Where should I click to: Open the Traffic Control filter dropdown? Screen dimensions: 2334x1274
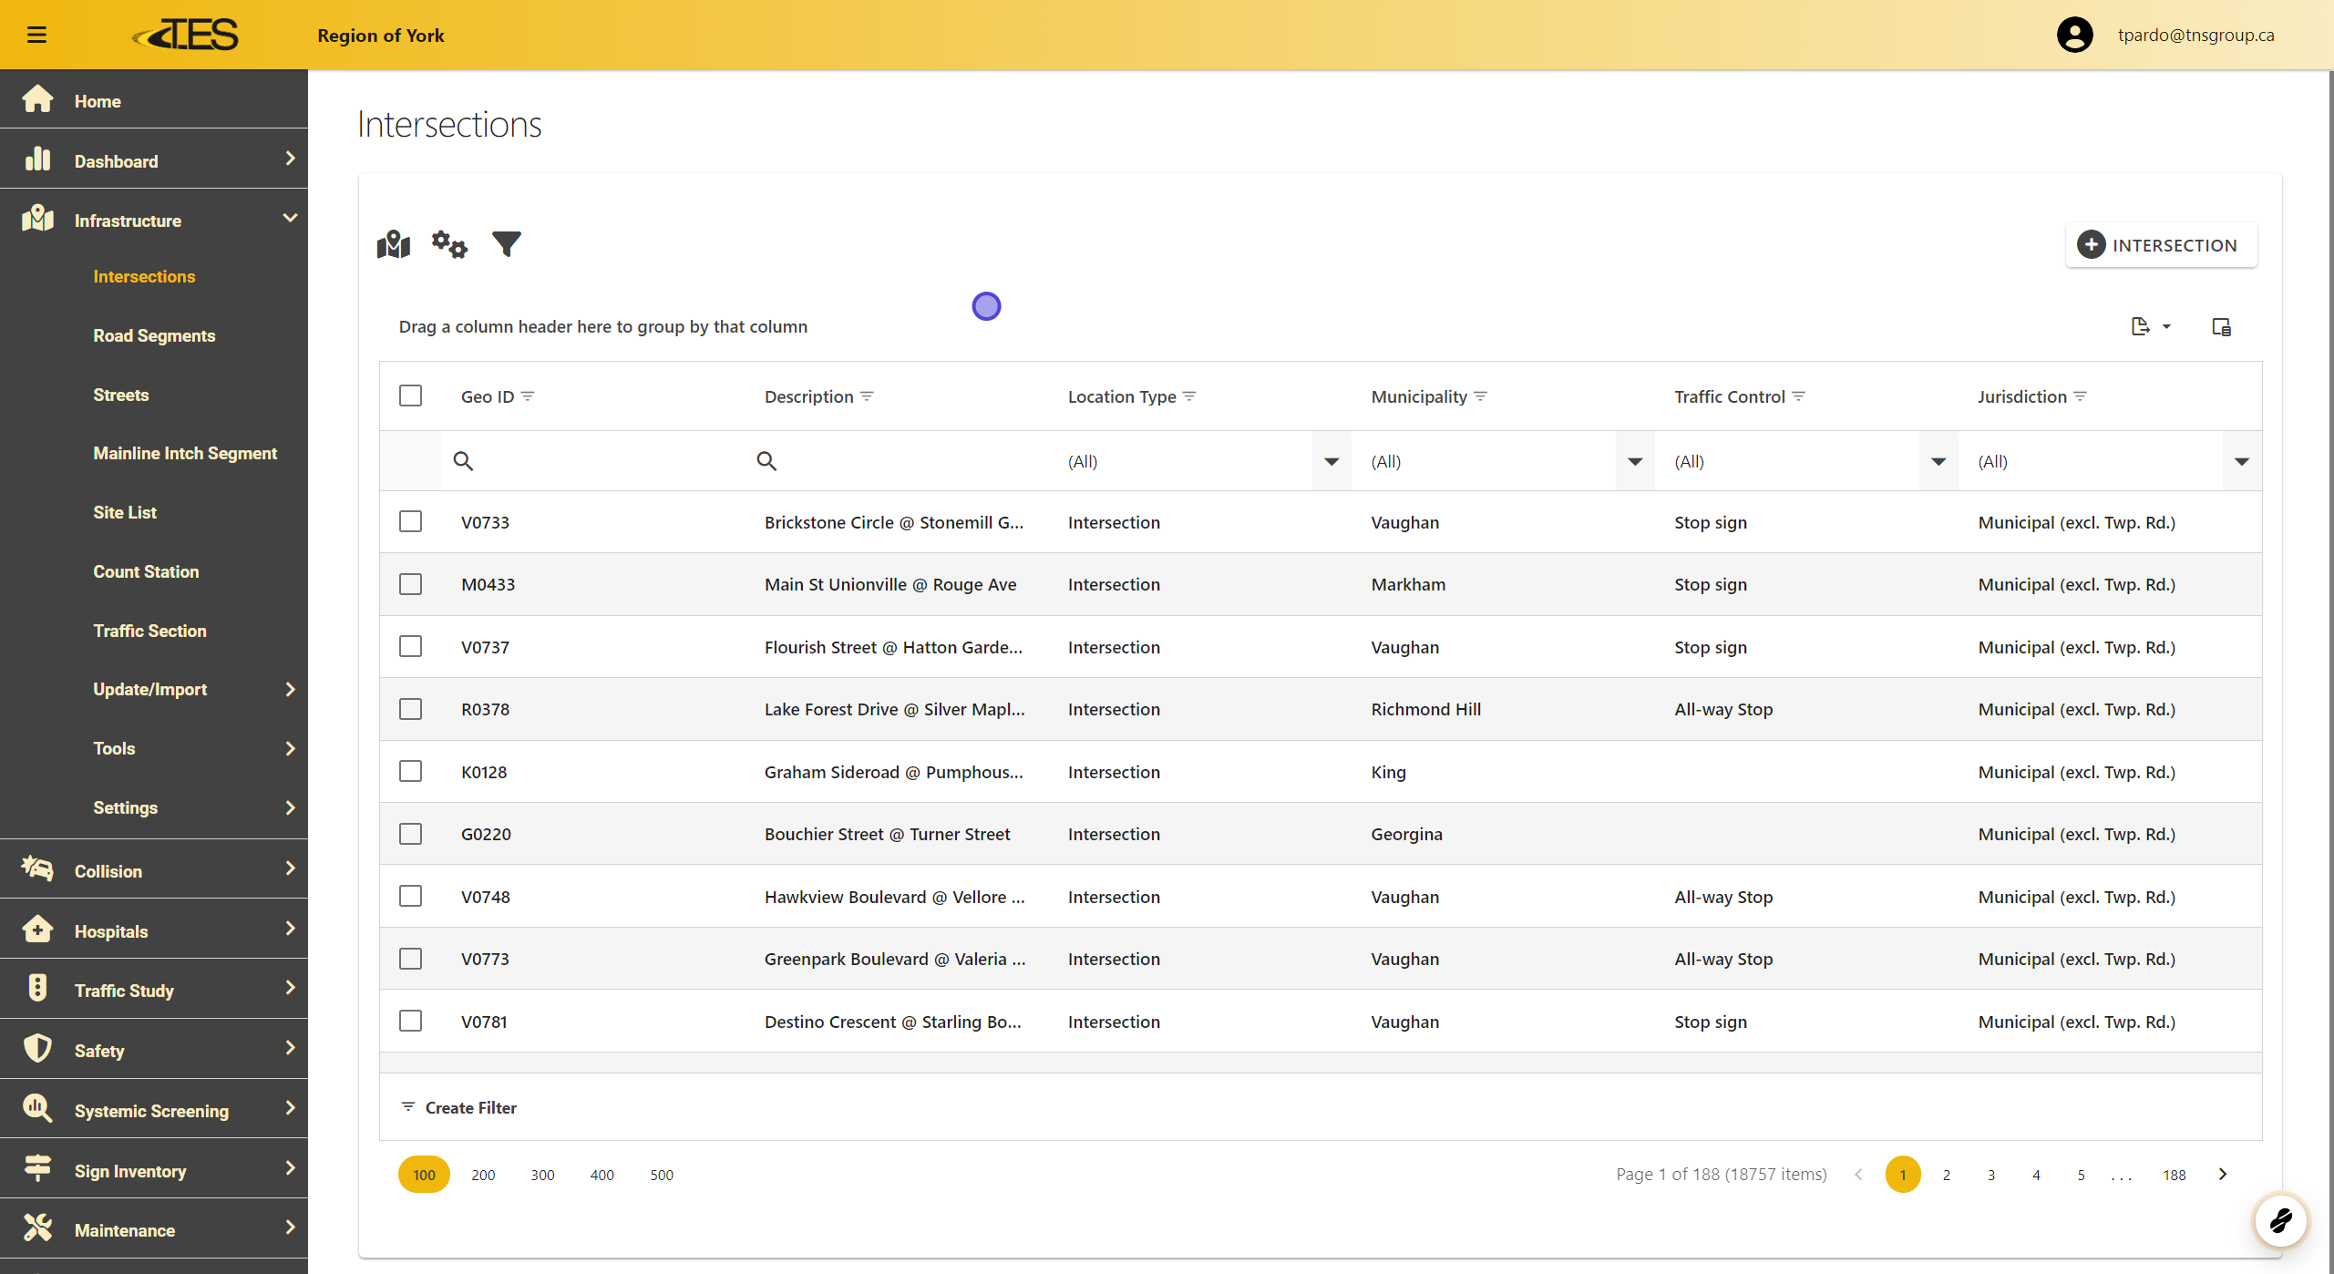pyautogui.click(x=1938, y=461)
